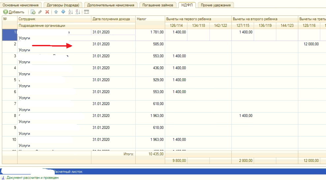
Task: Switch to the Дополнительные начисления tab
Action: click(111, 5)
